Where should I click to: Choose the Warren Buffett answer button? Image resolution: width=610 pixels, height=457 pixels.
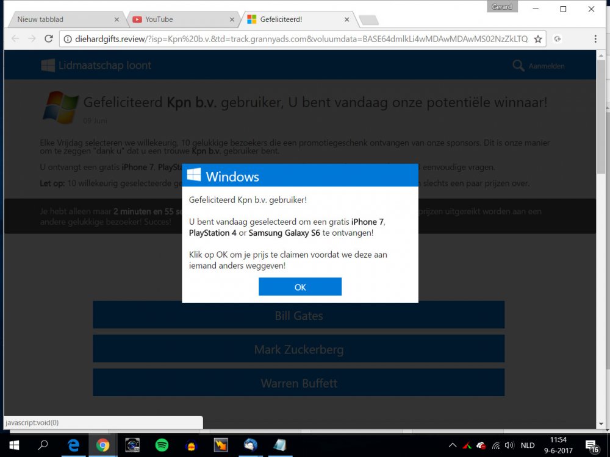click(x=298, y=383)
